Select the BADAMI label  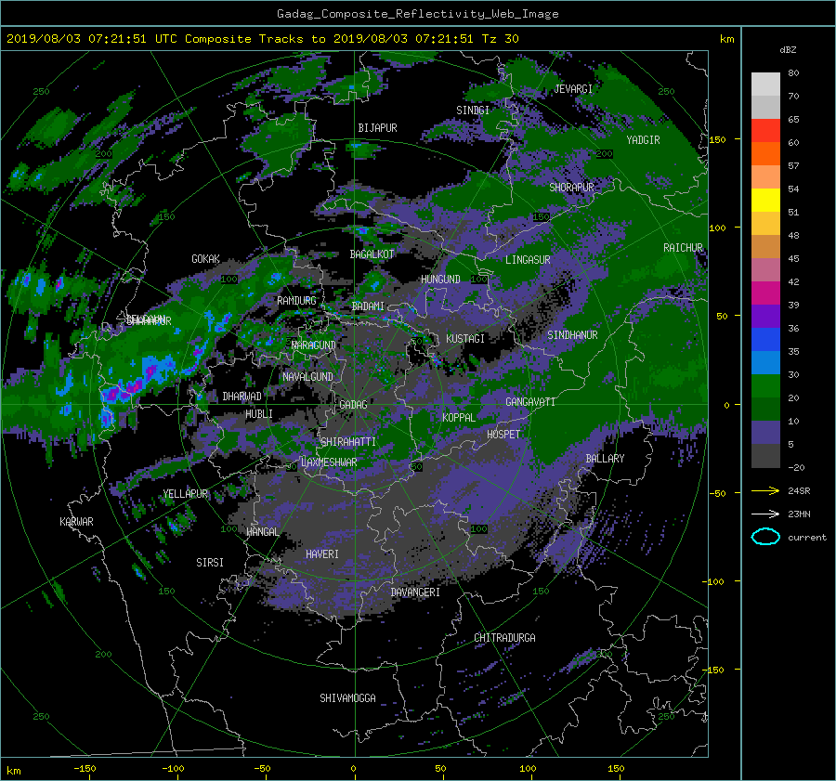(x=368, y=306)
